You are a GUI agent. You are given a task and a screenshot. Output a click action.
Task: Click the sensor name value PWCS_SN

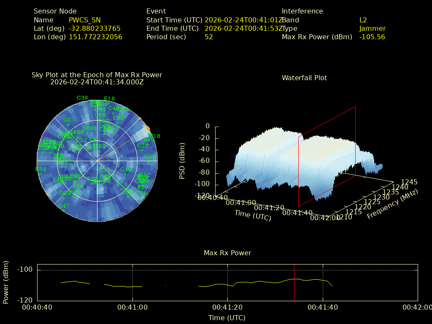[85, 20]
